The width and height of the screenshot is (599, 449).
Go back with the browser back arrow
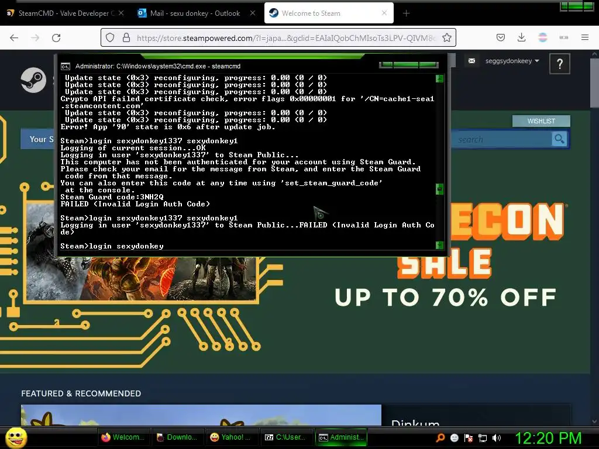tap(14, 38)
